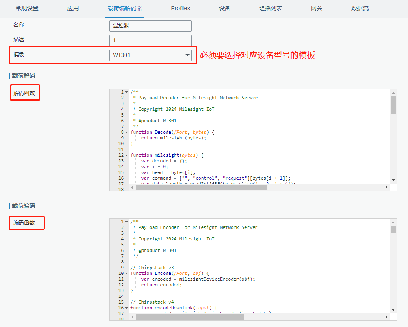Click 'var encoded = milesightDeviceEncoder(obj);' line
This screenshot has width=408, height=327.
click(x=198, y=279)
